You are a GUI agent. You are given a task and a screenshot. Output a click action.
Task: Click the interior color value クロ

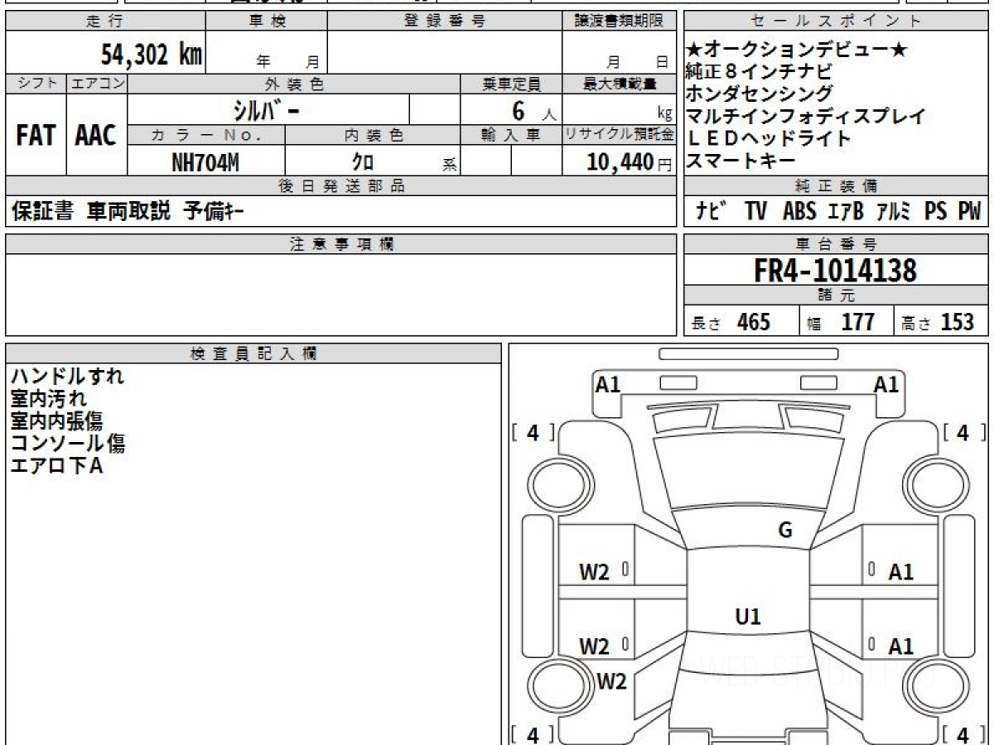(x=362, y=162)
